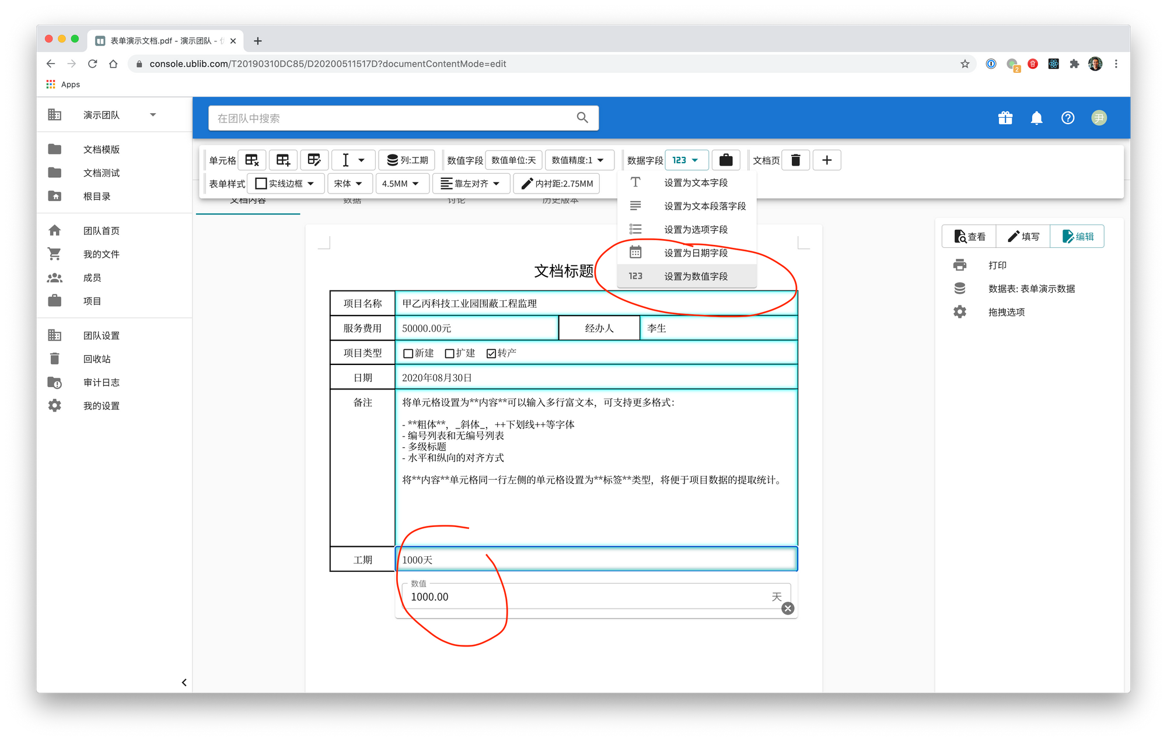
Task: Click the briefcase icon in toolbar
Action: pos(726,160)
